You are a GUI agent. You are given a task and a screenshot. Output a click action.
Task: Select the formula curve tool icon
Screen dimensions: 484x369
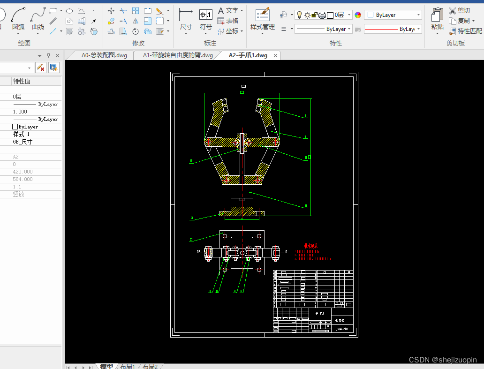(x=82, y=11)
